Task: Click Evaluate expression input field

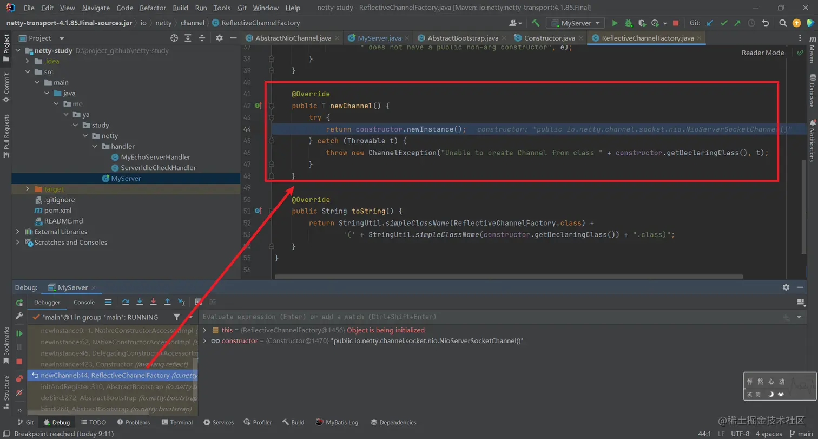Action: point(490,317)
